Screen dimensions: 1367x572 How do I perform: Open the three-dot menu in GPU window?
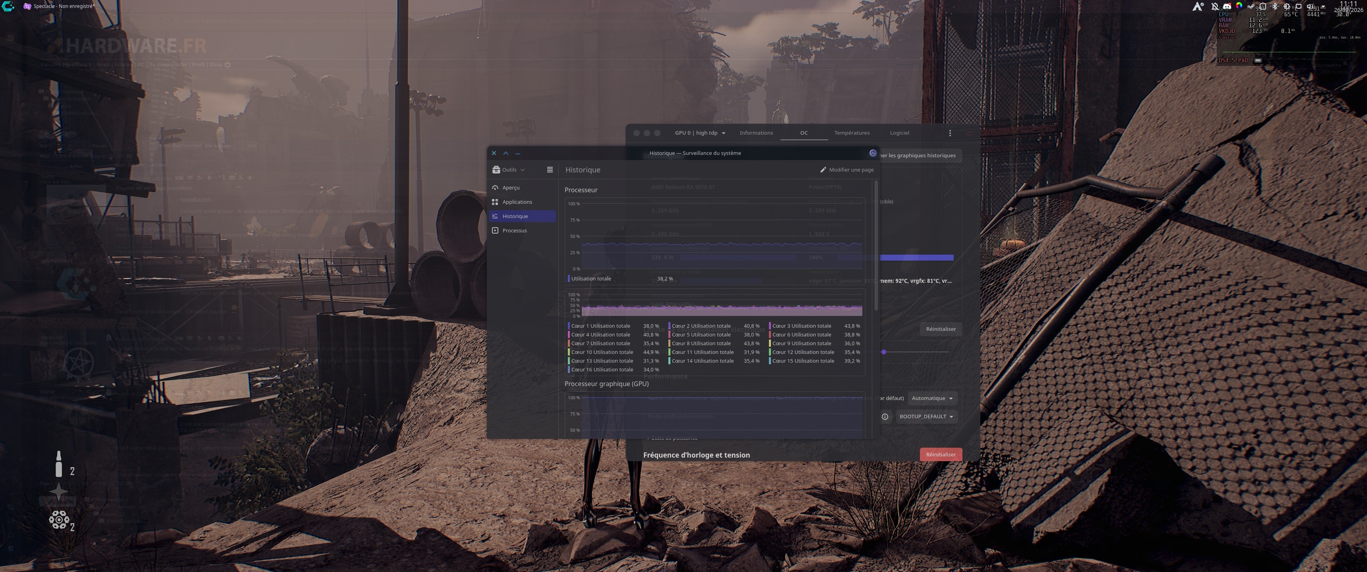point(950,133)
